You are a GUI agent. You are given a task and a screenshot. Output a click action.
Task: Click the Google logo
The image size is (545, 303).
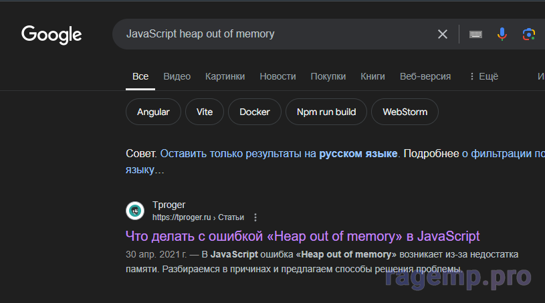click(x=51, y=34)
